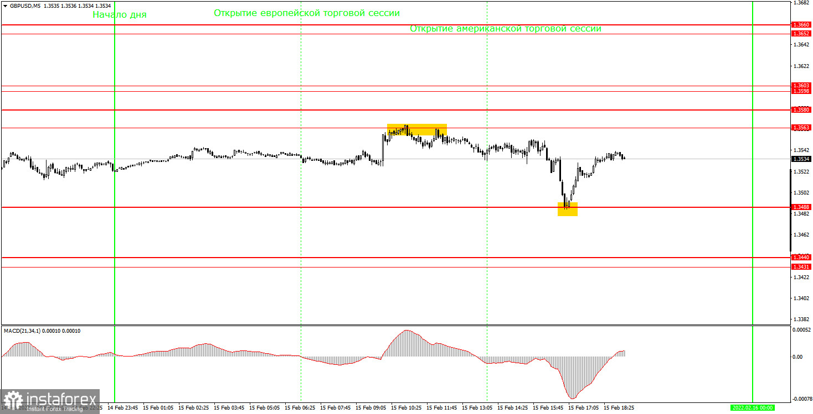Screen dimensions: 813x414
Task: Click the 1.3462 price scale value
Action: (x=801, y=235)
